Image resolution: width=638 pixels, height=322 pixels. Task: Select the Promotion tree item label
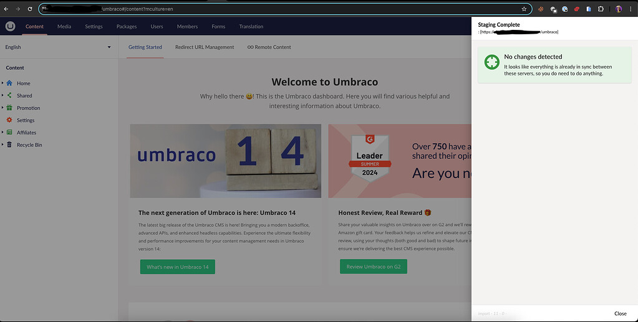(x=29, y=108)
